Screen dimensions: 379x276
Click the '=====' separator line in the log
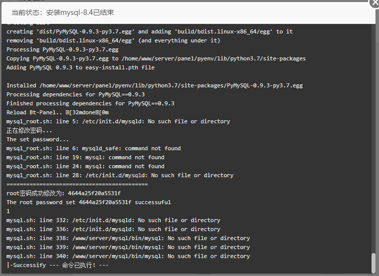tap(77, 184)
